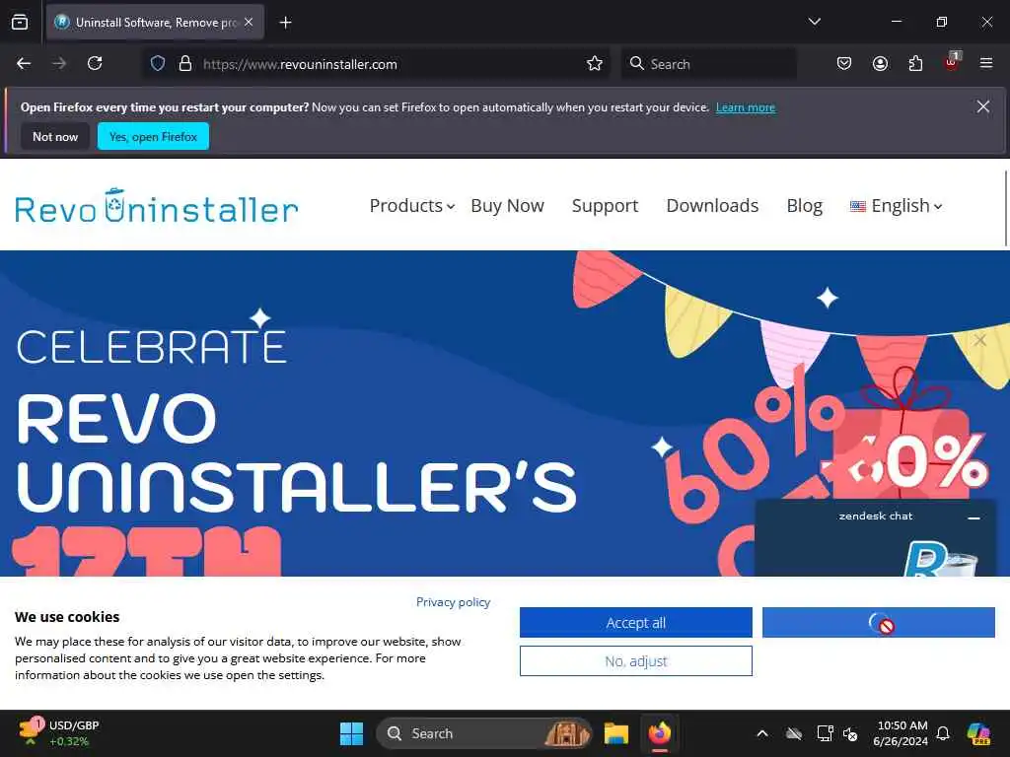Reload the page with the refresh icon
The image size is (1010, 757).
point(95,63)
